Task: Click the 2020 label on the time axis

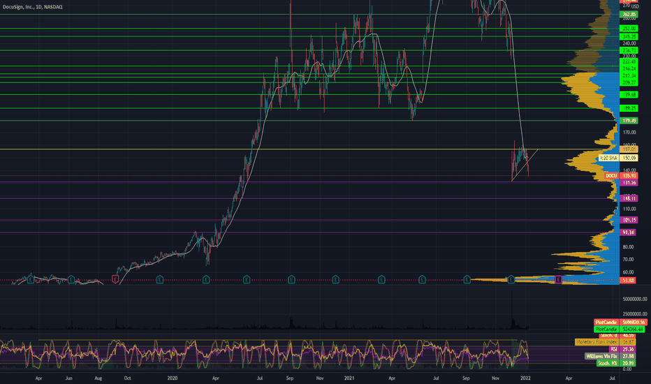Action: point(173,378)
